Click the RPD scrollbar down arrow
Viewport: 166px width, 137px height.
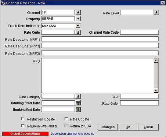tap(156, 90)
